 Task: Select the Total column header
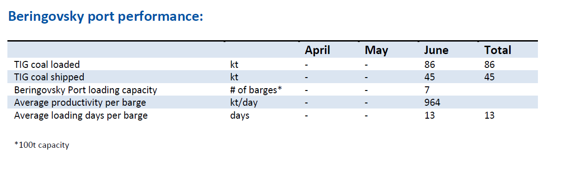point(498,50)
